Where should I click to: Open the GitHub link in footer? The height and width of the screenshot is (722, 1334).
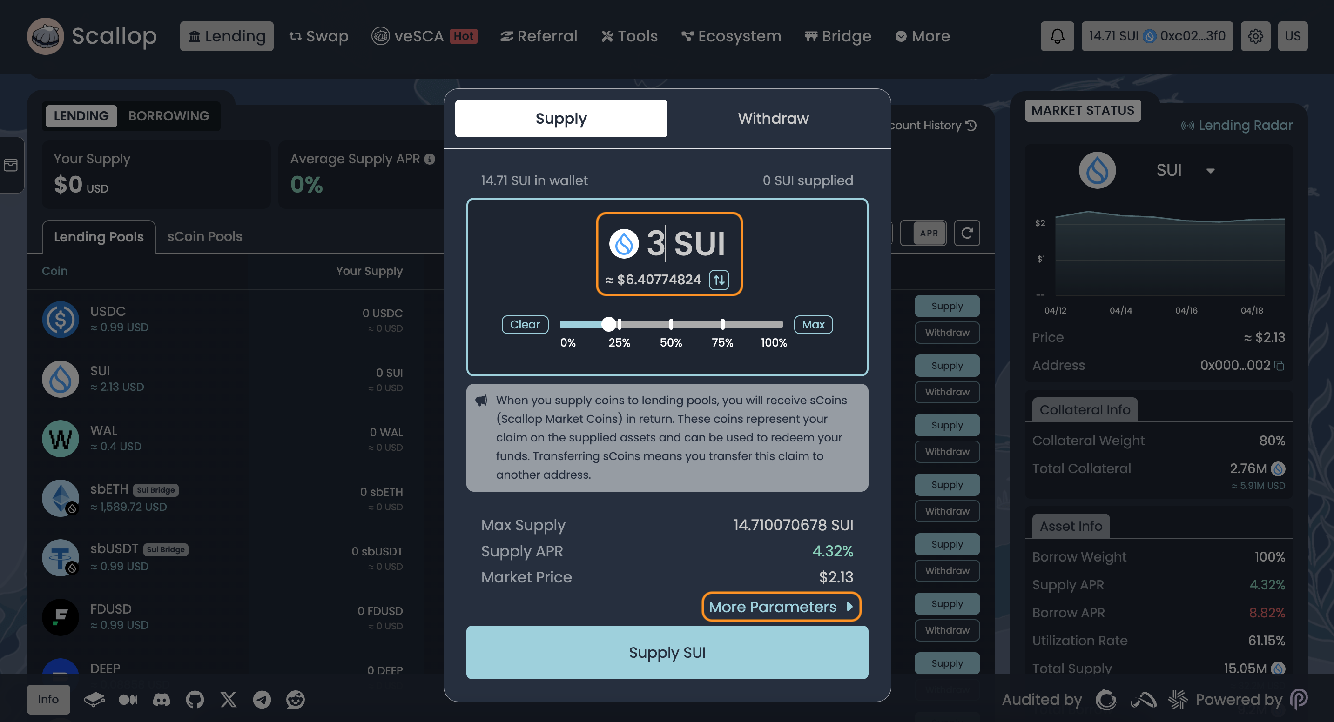coord(195,700)
